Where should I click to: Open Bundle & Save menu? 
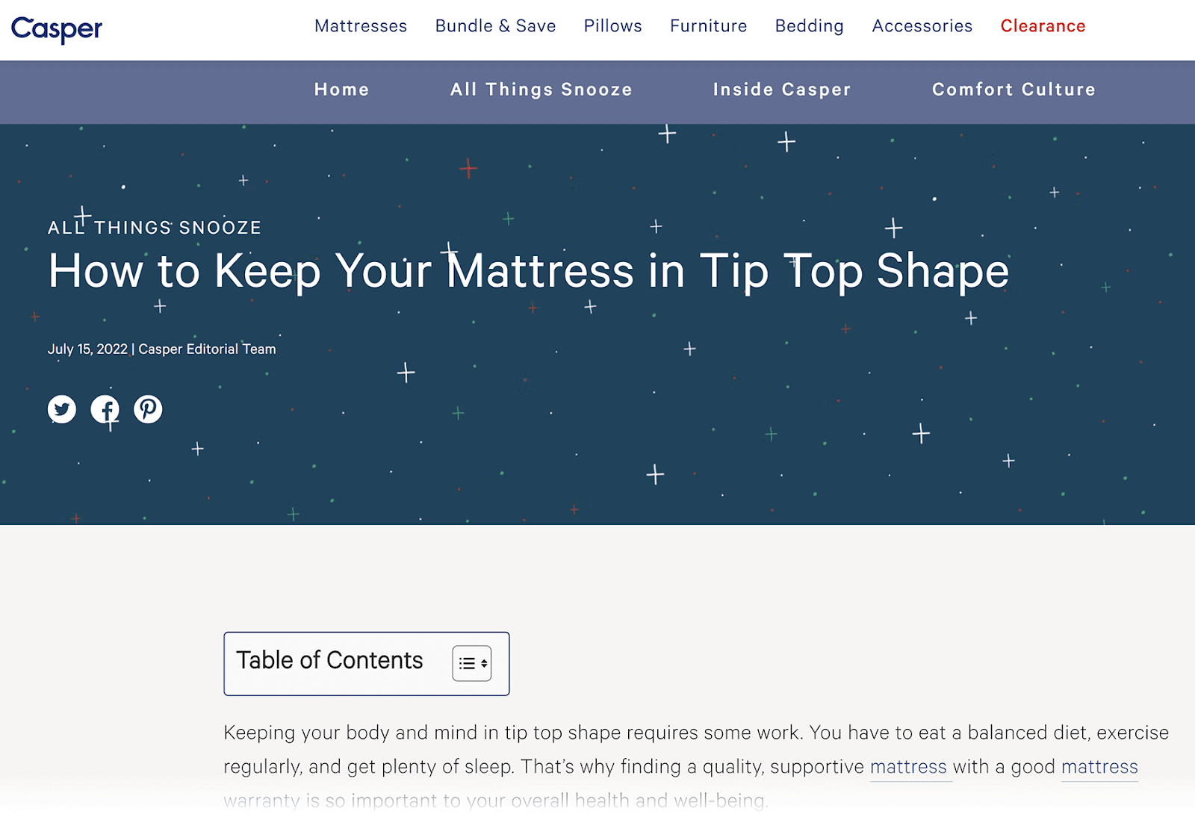[x=495, y=26]
